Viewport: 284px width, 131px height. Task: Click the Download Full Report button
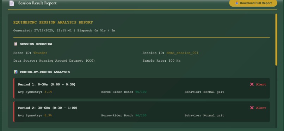click(x=253, y=3)
